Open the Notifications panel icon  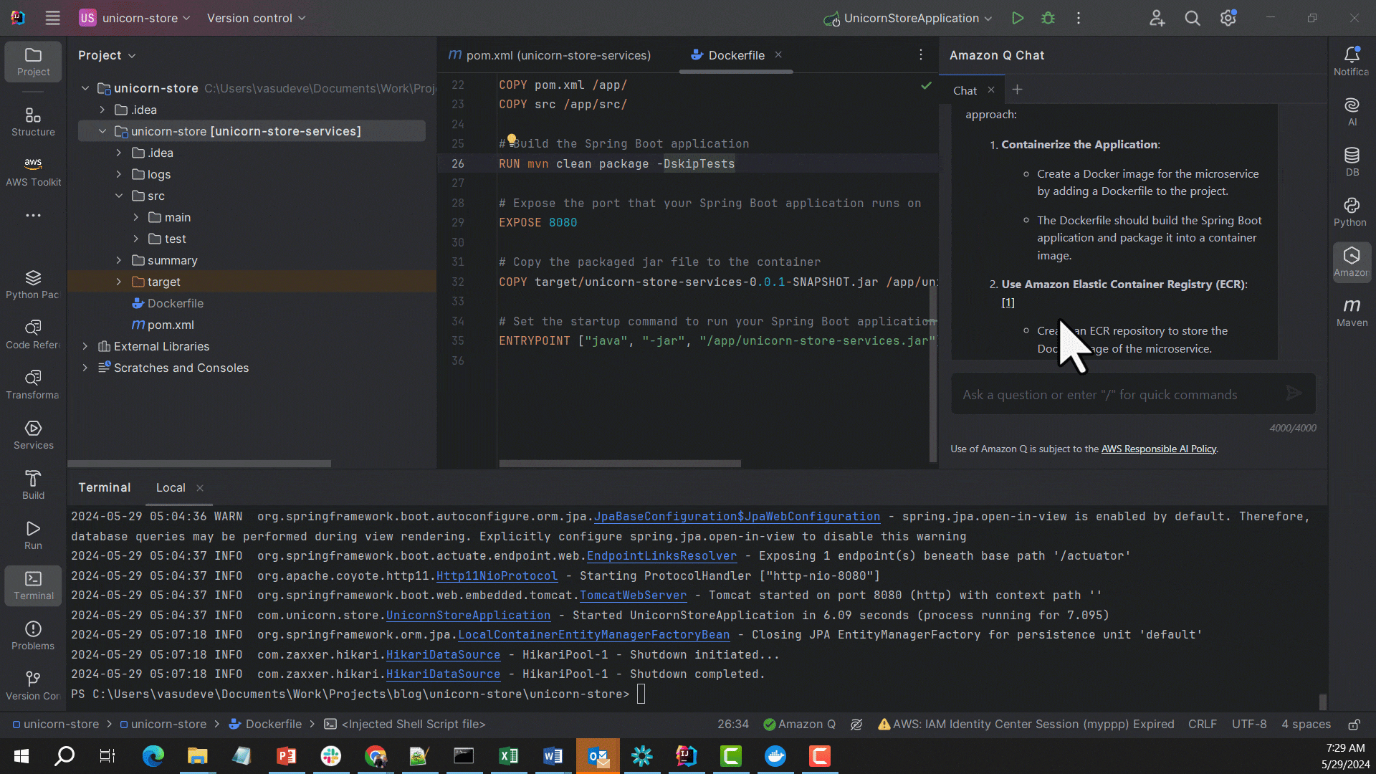[1352, 60]
